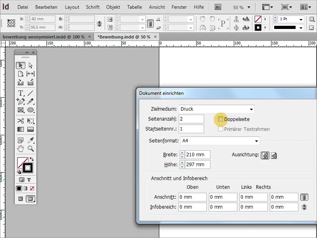317x238 pixels.
Task: Open the Seitenformat A4 dropdown
Action: tap(220, 141)
